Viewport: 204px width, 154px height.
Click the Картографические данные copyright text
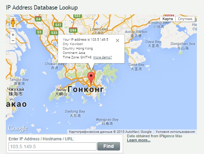tap(110, 132)
